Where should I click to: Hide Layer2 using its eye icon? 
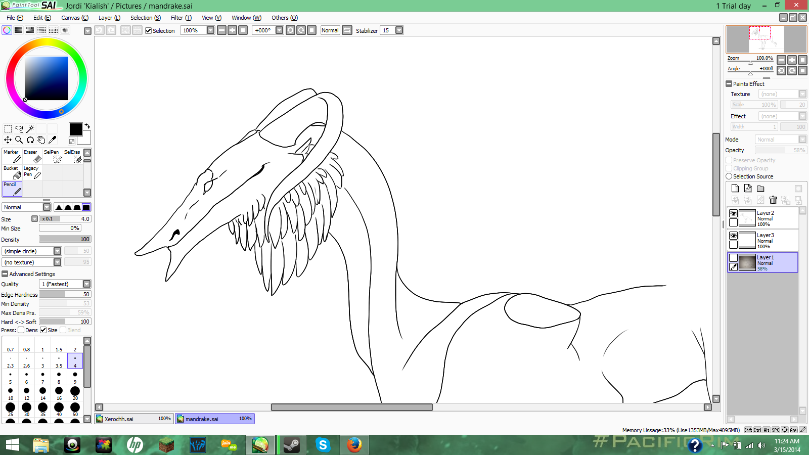click(733, 214)
